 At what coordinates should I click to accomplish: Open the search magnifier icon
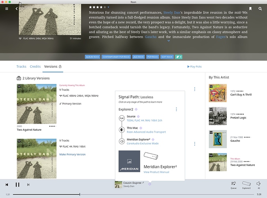pyautogui.click(x=260, y=9)
